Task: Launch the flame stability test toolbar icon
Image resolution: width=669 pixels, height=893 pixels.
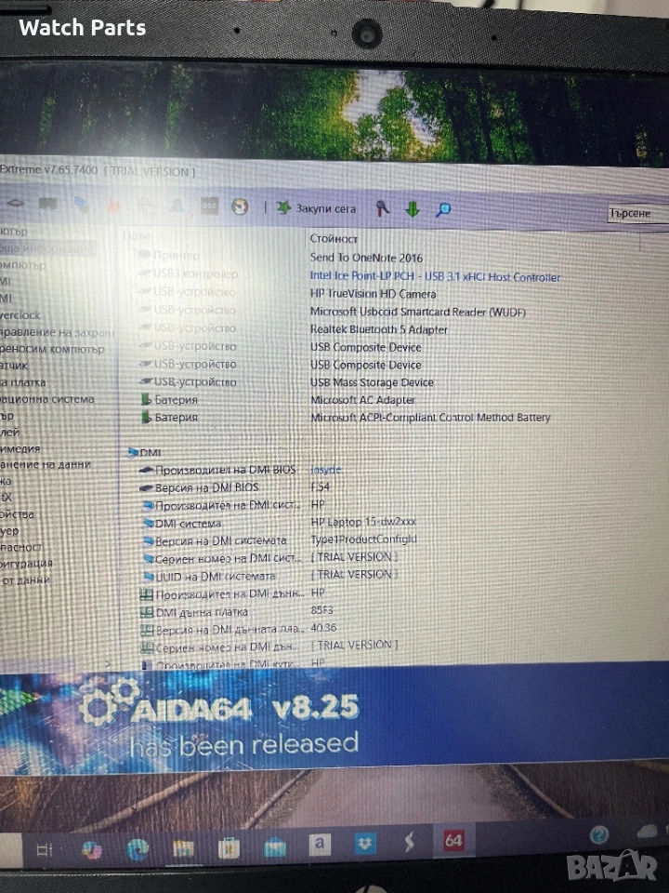Action: tap(114, 205)
